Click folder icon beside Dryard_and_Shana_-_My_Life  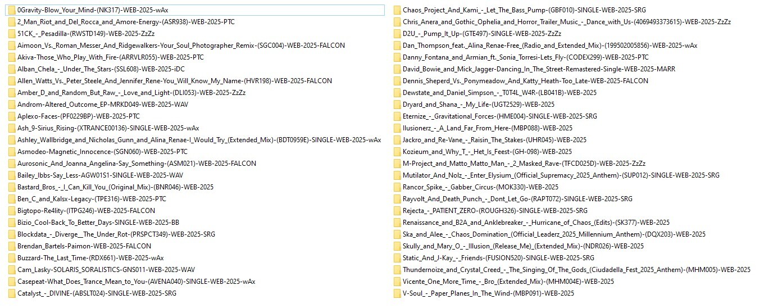pyautogui.click(x=397, y=105)
